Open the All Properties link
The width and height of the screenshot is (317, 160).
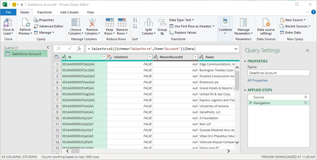click(258, 80)
